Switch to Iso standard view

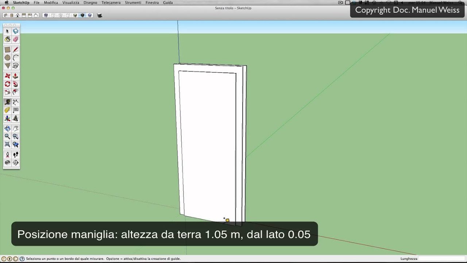pyautogui.click(x=5, y=15)
